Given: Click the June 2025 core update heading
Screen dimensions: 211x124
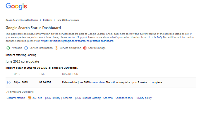Looking at the screenshot, I should click(x=22, y=61).
